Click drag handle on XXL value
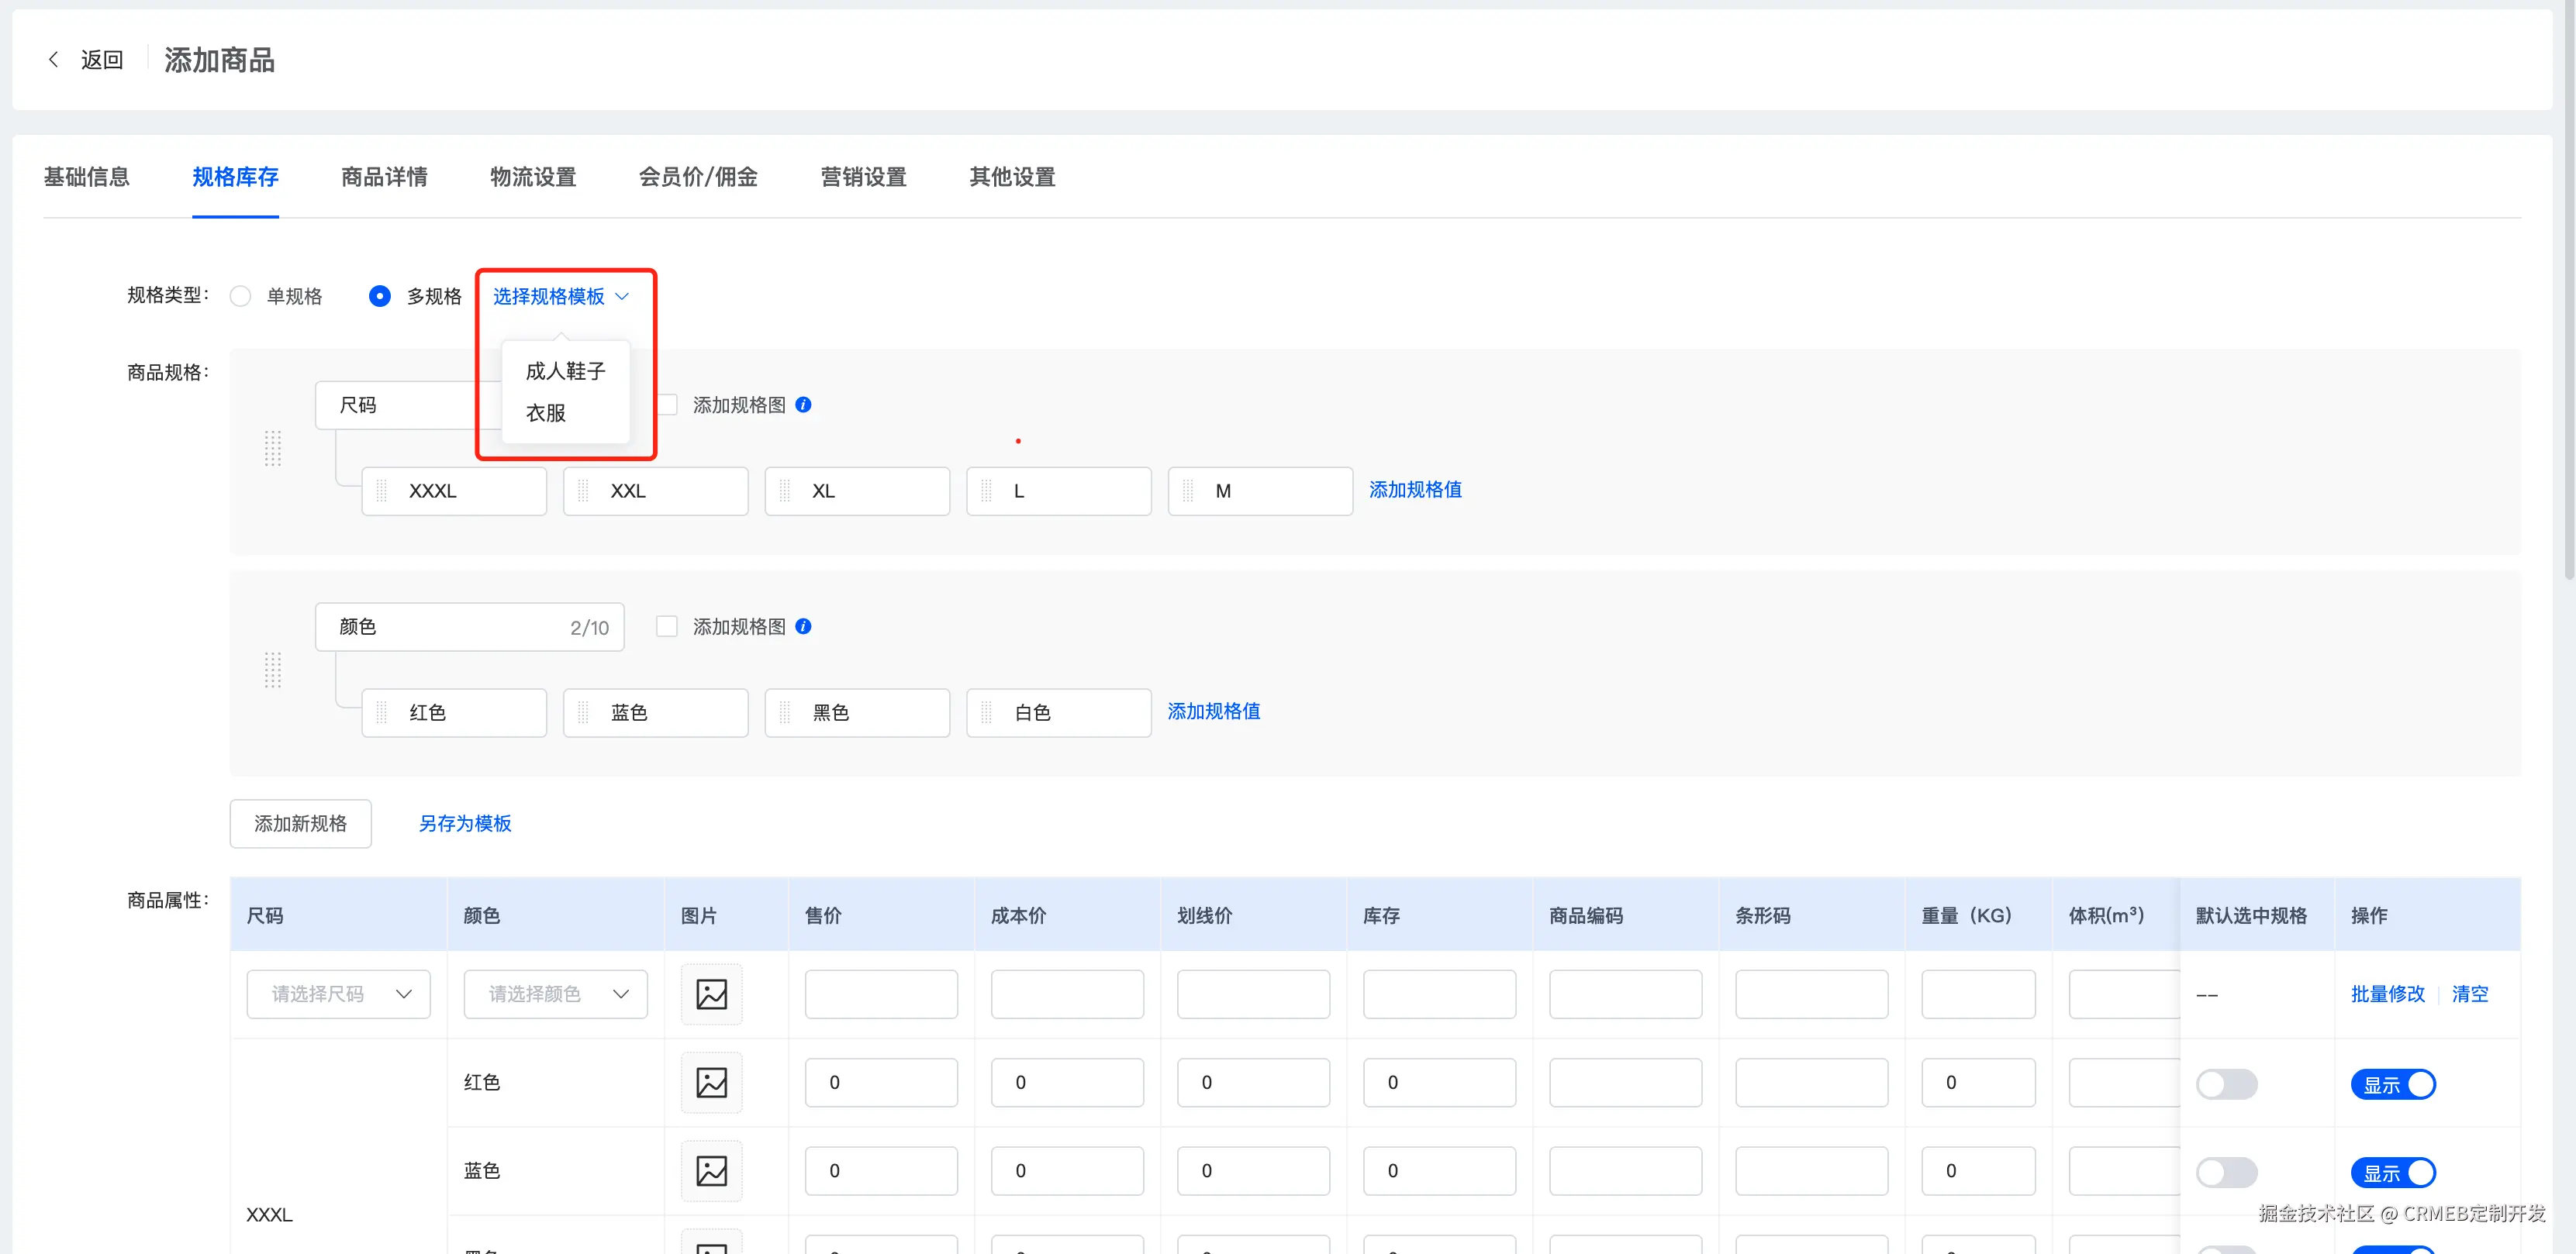 (x=583, y=491)
